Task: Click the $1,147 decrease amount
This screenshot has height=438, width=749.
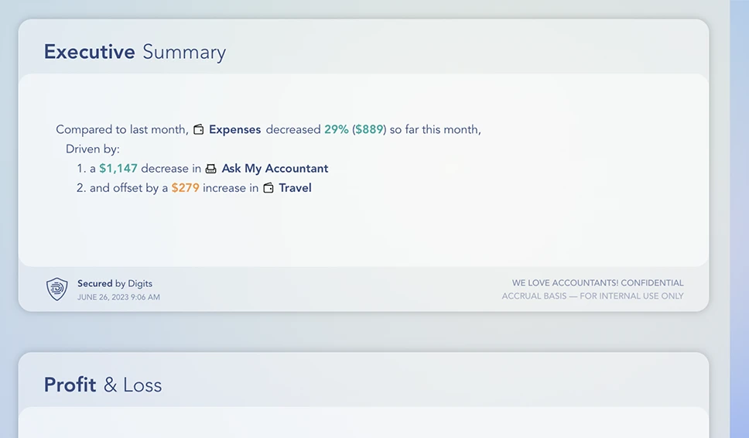Action: click(118, 169)
